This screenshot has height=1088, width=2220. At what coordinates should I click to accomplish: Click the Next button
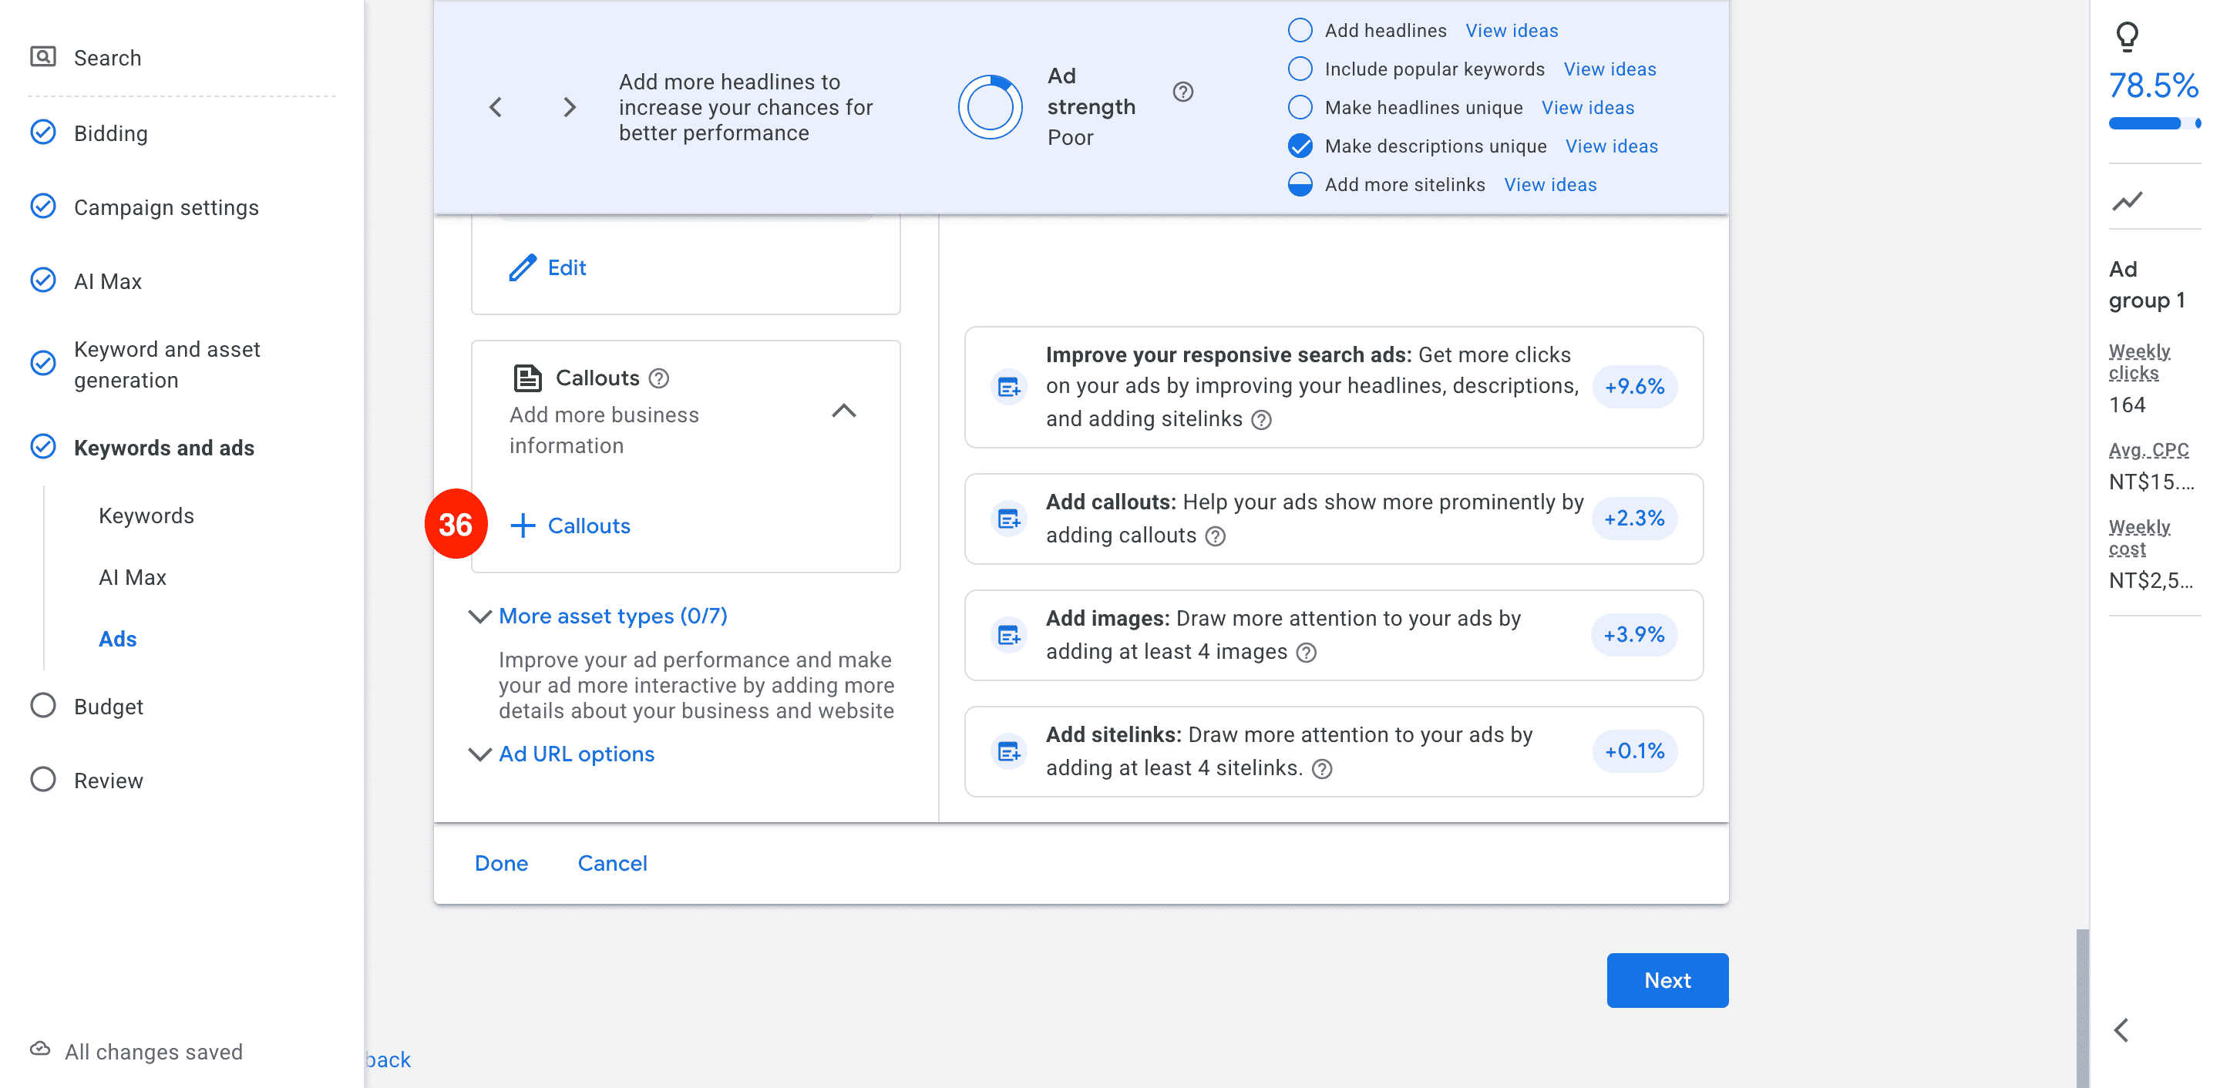point(1667,980)
